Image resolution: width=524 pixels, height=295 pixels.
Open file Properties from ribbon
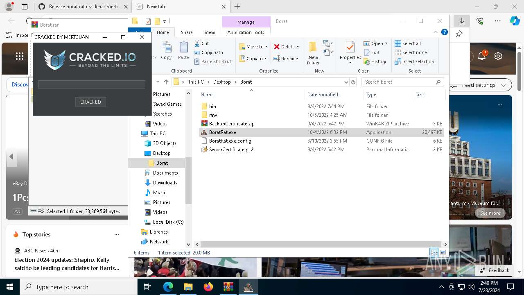pos(350,50)
